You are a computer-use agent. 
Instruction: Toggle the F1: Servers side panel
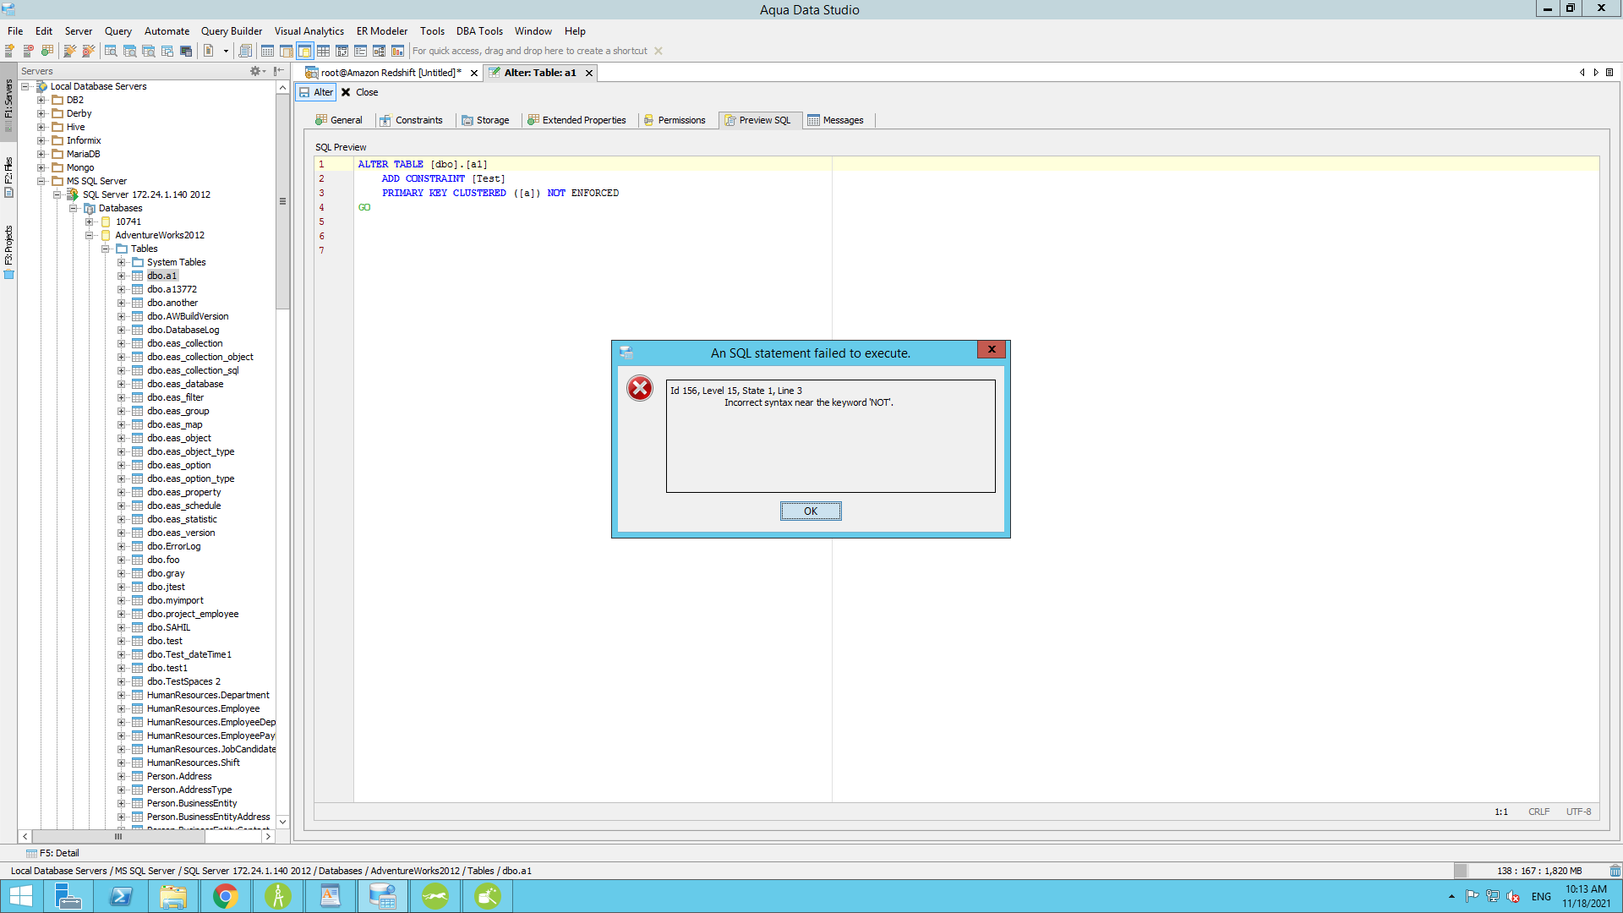(x=8, y=100)
